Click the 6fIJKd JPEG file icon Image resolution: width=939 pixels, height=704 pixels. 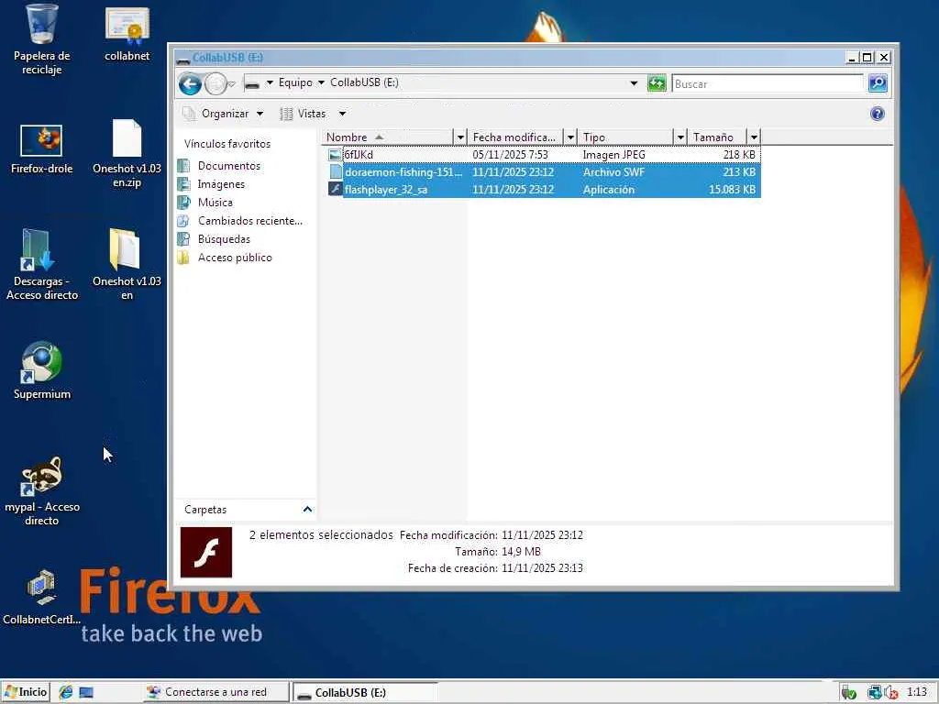pos(335,154)
